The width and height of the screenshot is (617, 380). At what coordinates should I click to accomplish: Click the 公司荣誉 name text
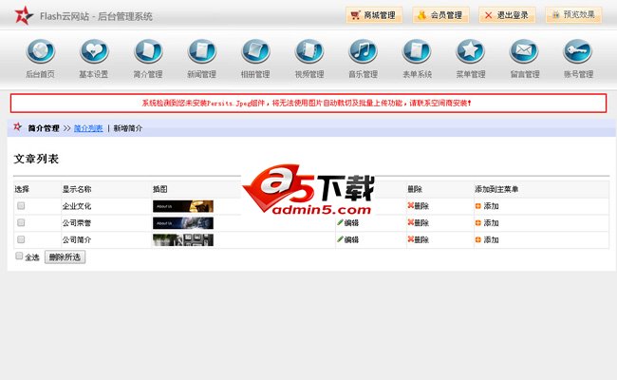click(77, 223)
